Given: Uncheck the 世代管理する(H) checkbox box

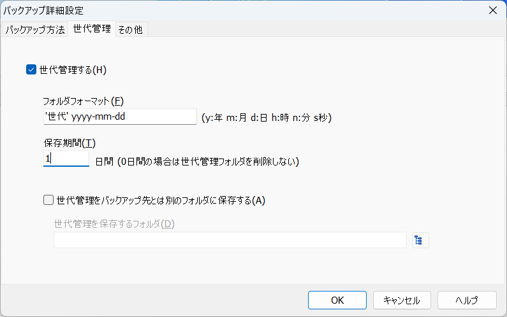Looking at the screenshot, I should pos(31,70).
